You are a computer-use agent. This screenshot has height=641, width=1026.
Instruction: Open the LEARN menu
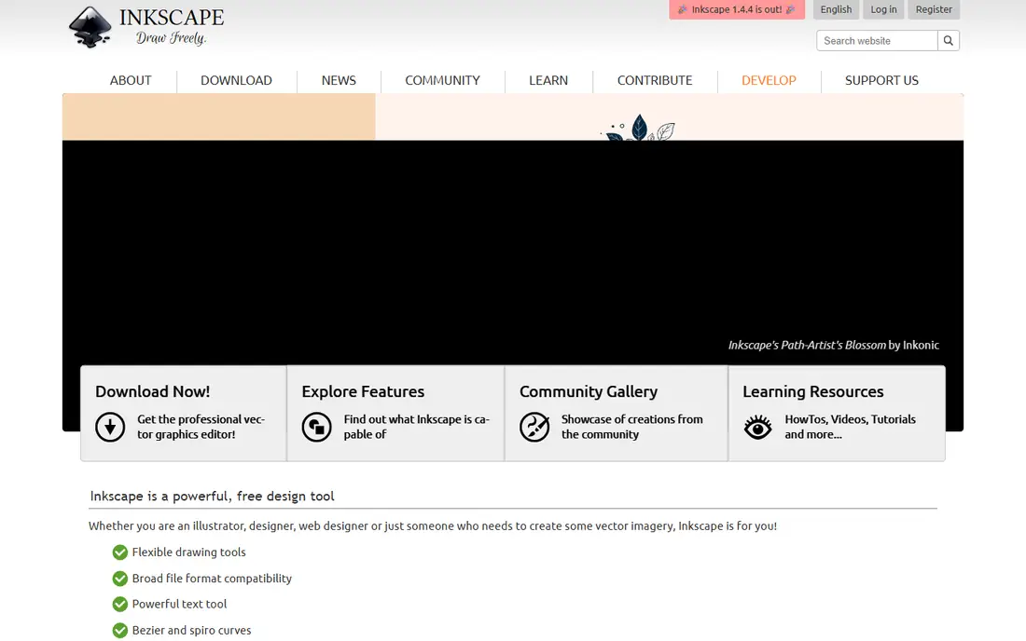[x=548, y=80]
